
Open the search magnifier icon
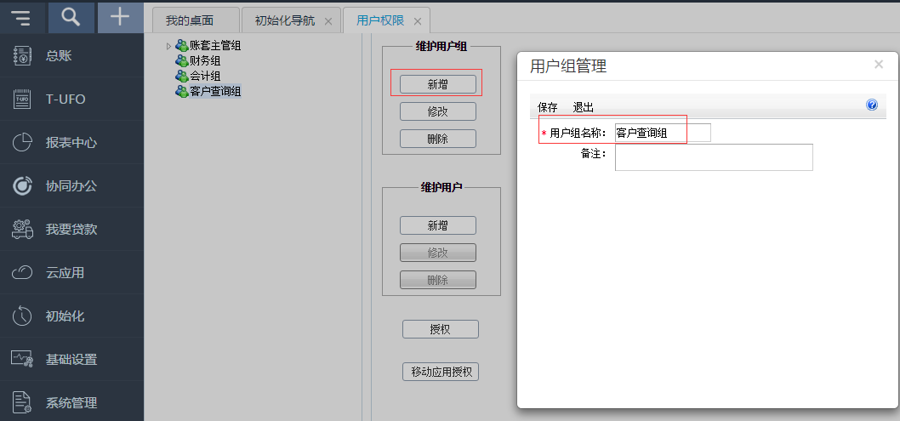pos(71,18)
